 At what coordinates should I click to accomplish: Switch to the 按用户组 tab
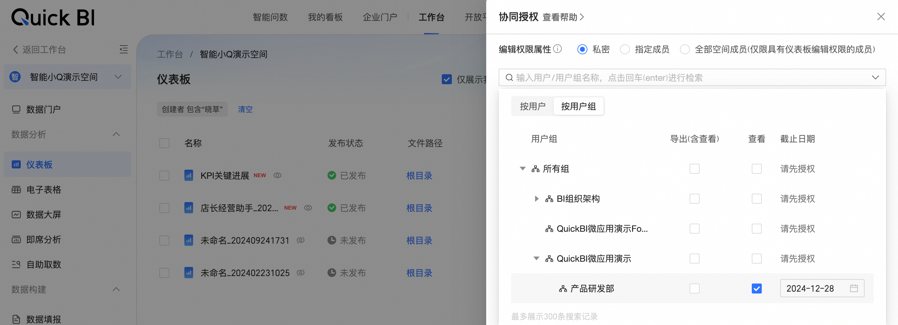coord(578,106)
